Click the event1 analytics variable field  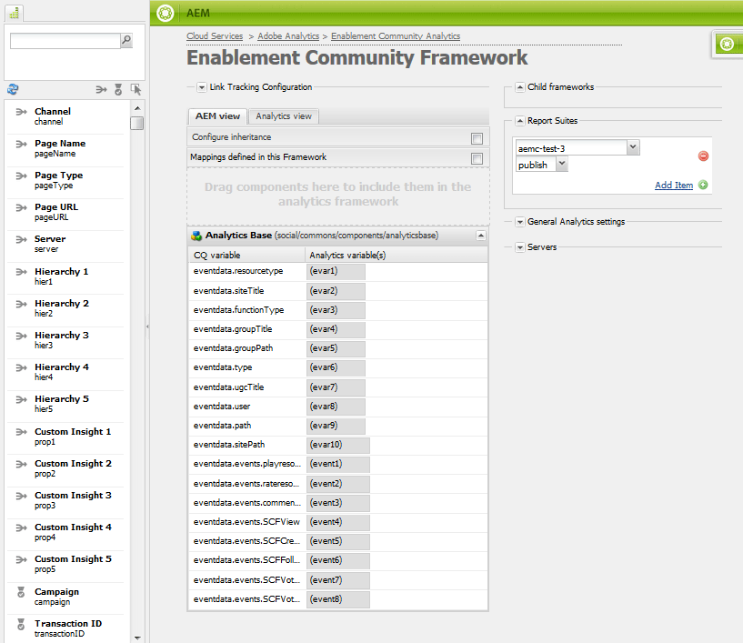pos(338,465)
